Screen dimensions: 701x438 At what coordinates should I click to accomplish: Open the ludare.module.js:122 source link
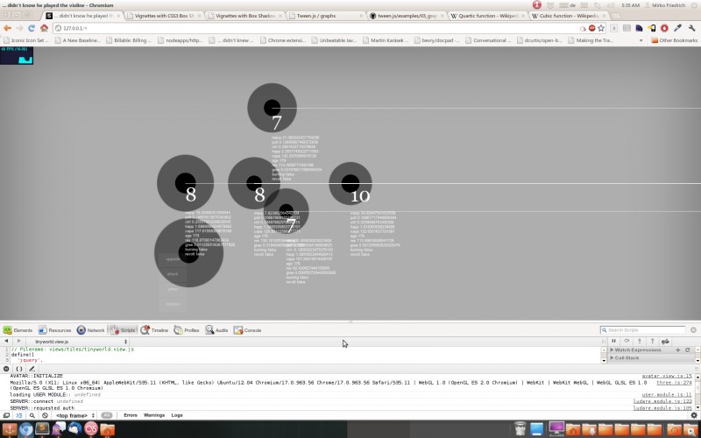click(662, 401)
